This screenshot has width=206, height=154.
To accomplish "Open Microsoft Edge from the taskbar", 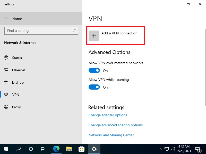I will point(56,149).
